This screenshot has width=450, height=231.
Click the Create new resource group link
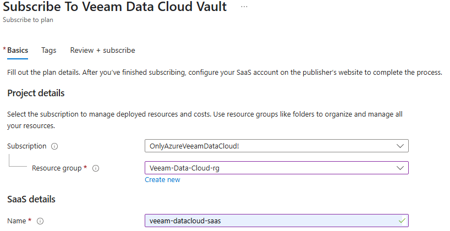[x=162, y=180]
